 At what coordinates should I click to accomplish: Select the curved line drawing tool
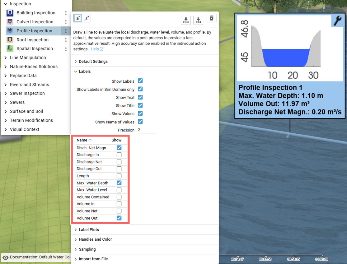click(x=87, y=18)
